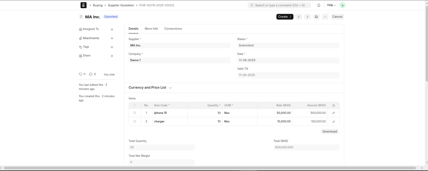Click plus icon next to Attachments
428x171 pixels.
click(x=112, y=38)
